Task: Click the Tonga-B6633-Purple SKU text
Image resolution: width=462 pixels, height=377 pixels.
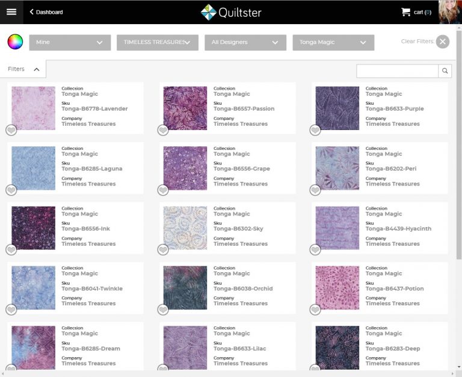Action: pyautogui.click(x=395, y=109)
